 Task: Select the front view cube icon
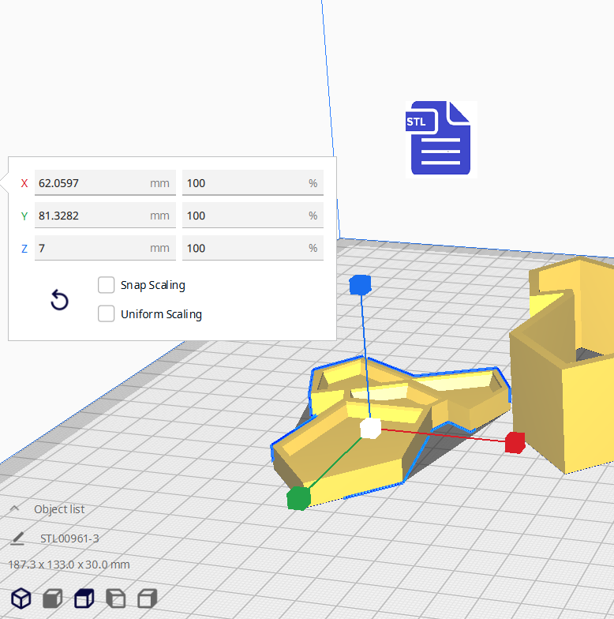[53, 598]
